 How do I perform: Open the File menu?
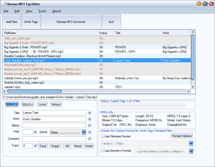click(6, 11)
